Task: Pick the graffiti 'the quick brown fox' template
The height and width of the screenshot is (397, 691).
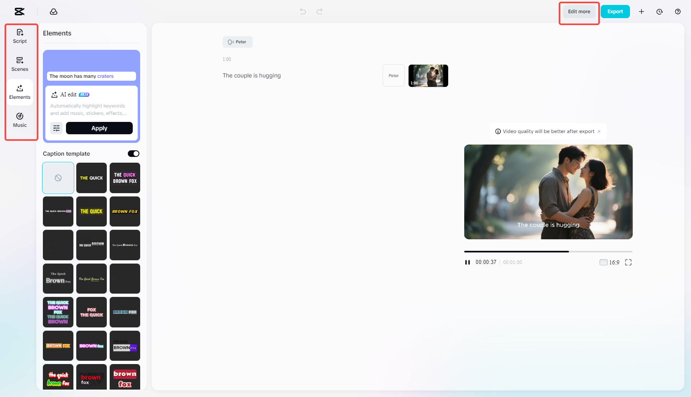Action: click(x=58, y=377)
